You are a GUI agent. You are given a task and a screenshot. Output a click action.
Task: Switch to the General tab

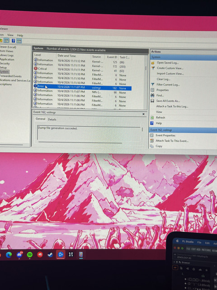40,119
